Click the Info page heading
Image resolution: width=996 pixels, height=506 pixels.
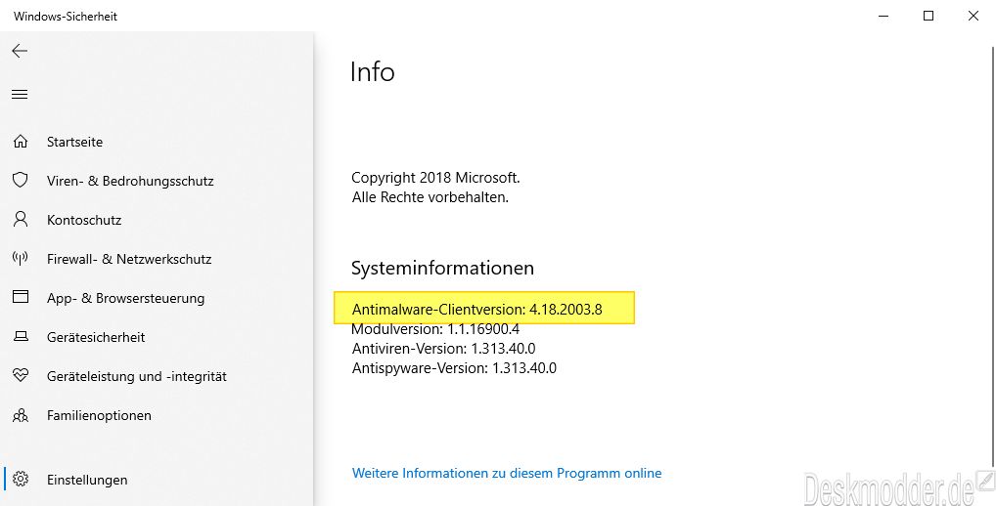[372, 71]
